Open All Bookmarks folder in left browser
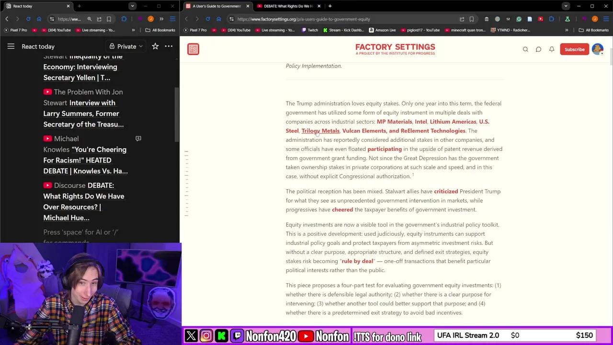 tap(160, 30)
